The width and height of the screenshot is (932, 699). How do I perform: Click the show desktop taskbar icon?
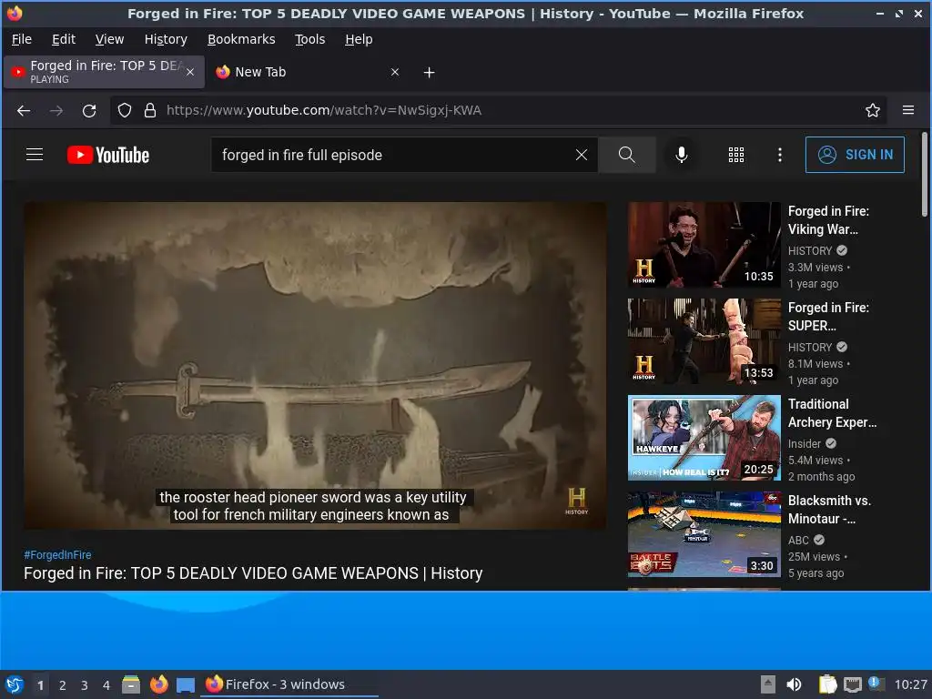(186, 685)
